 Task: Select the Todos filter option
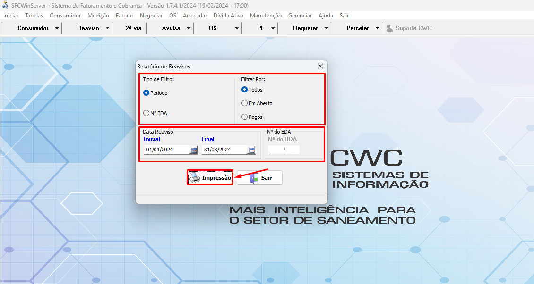click(x=244, y=90)
